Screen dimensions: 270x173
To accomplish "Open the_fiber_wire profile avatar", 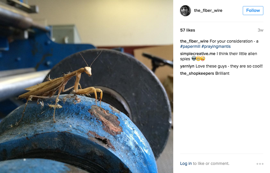I will (x=185, y=11).
